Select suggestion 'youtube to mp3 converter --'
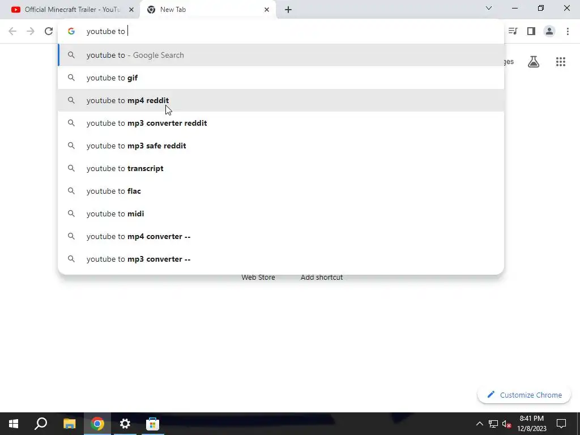 281,259
